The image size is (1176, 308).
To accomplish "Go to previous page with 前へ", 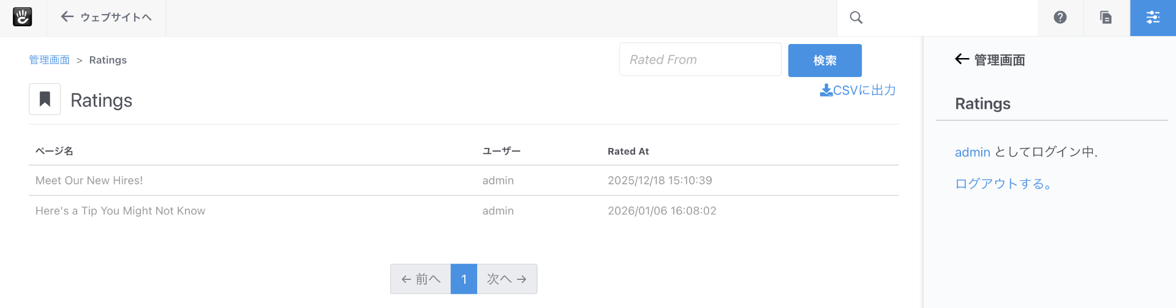I will click(x=421, y=279).
